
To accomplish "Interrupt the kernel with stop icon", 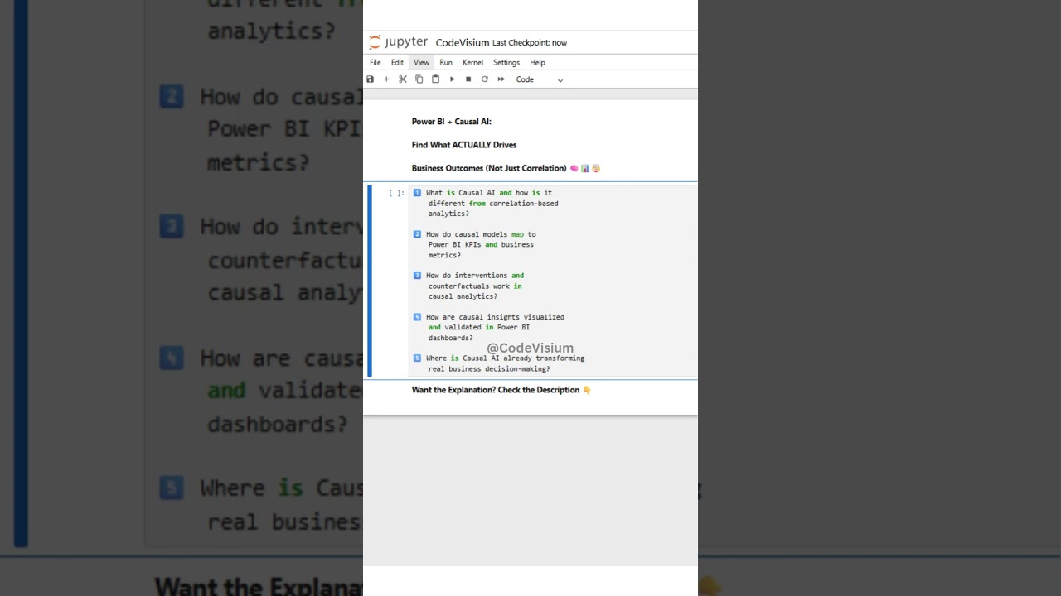I will tap(468, 79).
